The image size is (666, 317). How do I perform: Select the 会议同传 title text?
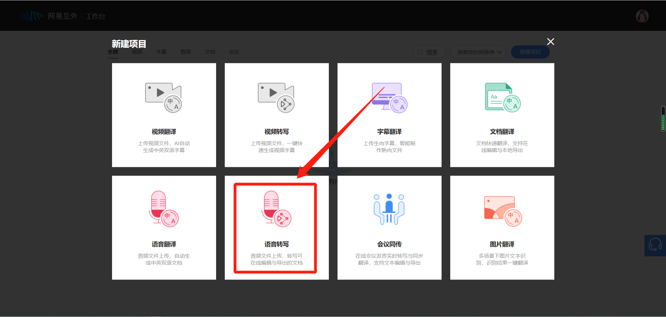click(x=389, y=244)
